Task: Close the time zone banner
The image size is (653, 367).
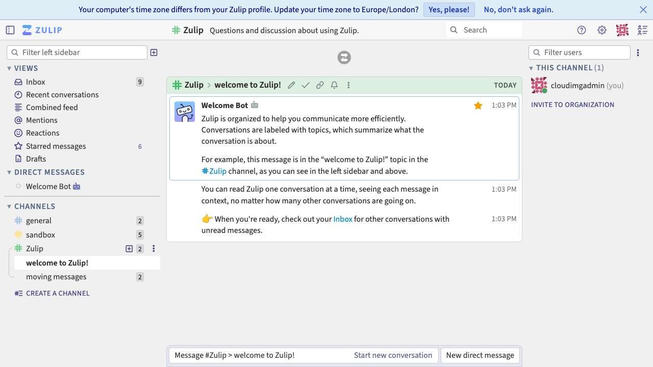Action: tap(643, 10)
